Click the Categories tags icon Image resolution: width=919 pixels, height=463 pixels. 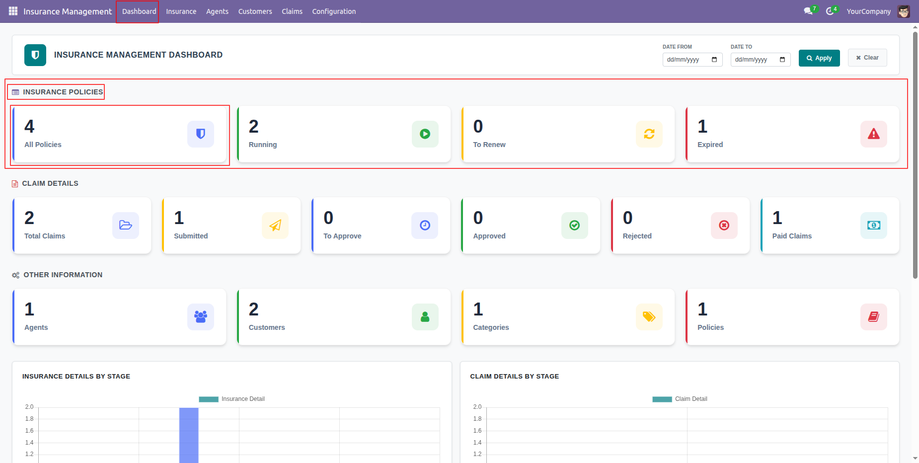[x=649, y=317]
